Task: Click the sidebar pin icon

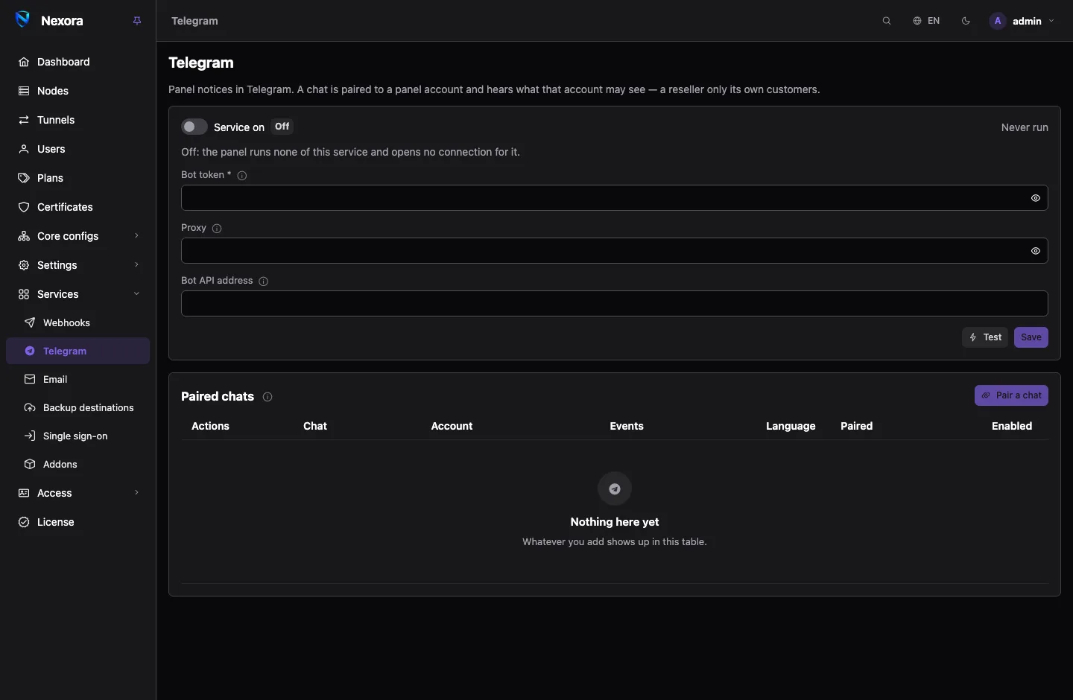Action: pos(137,21)
